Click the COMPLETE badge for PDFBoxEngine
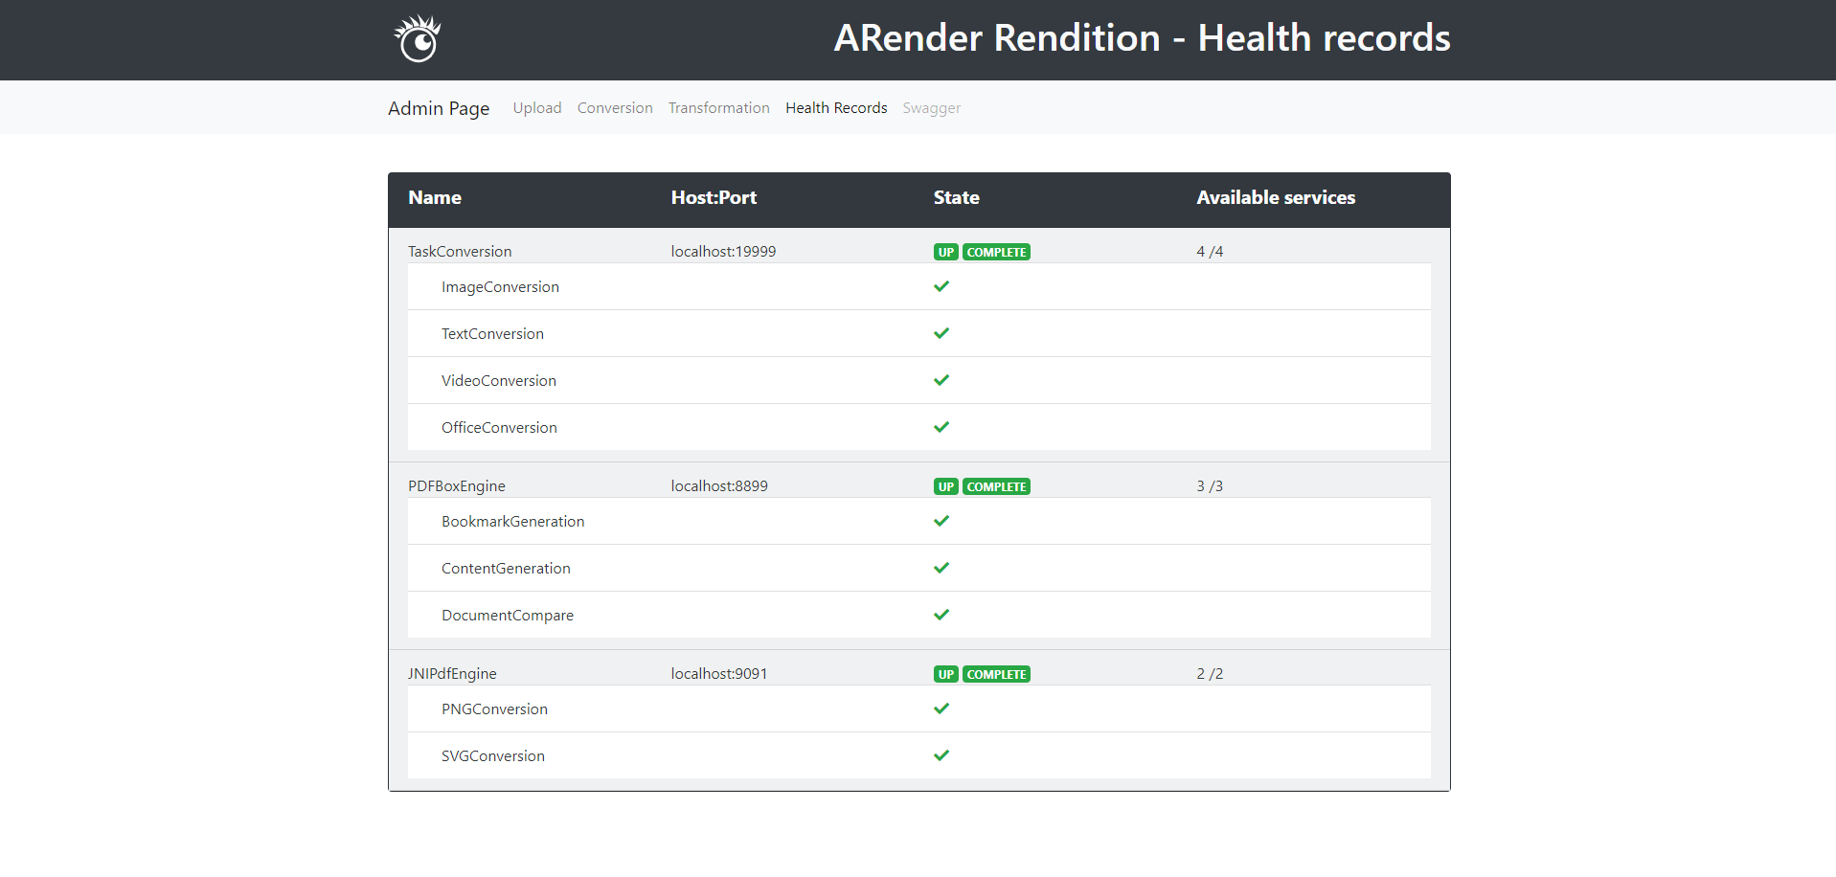1836x877 pixels. point(996,485)
